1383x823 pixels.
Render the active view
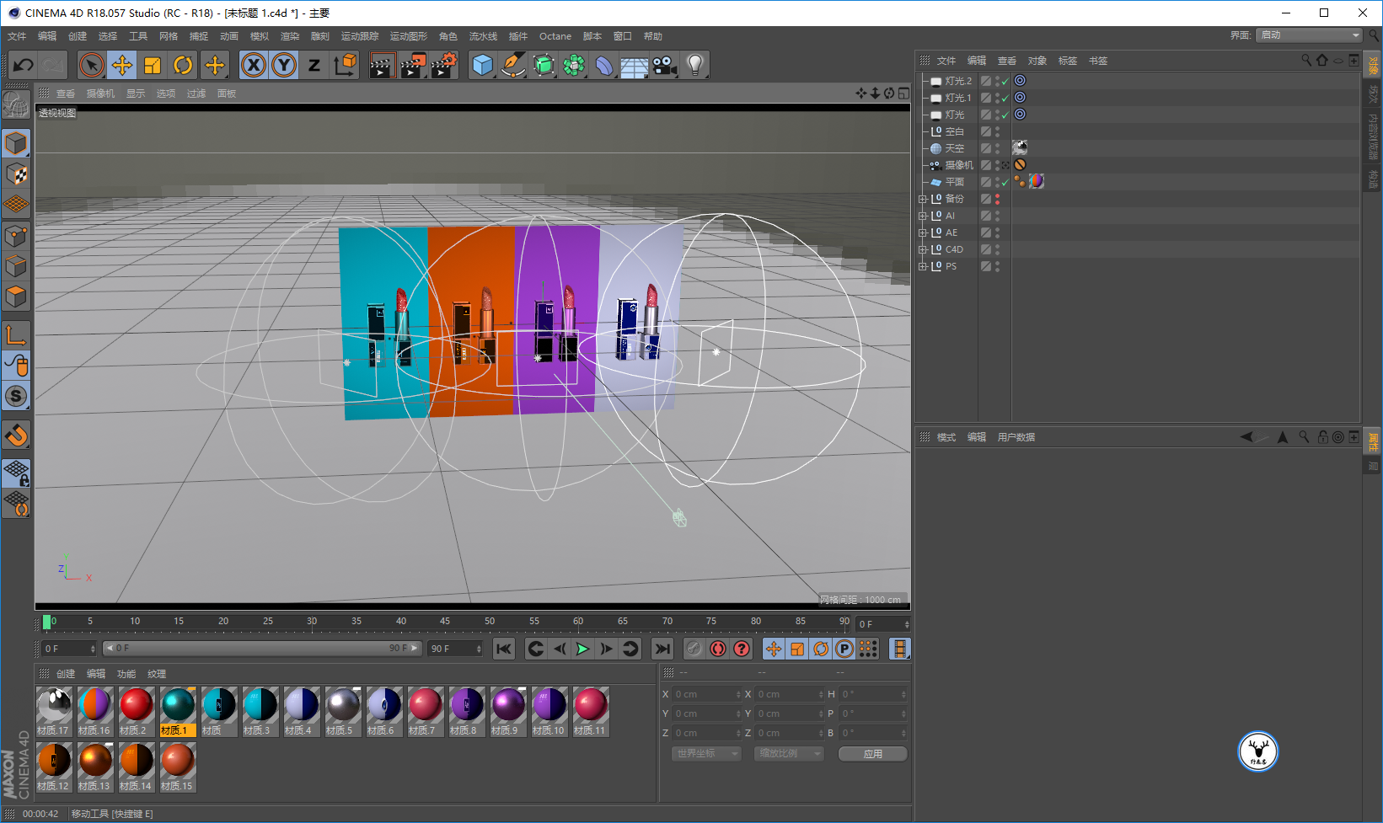382,65
